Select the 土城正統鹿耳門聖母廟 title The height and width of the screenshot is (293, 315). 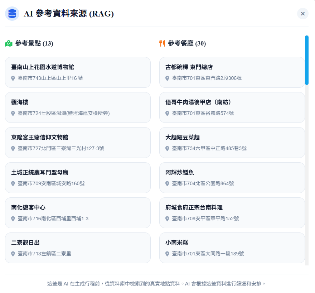tap(40, 172)
